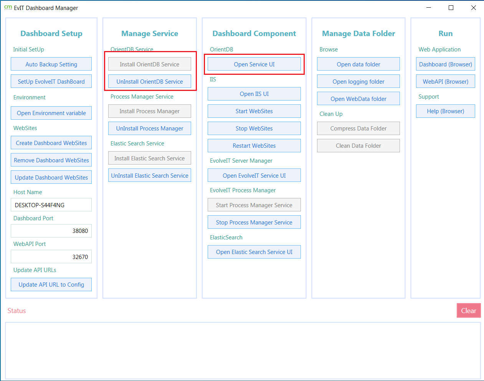Click the Environment label
484x381 pixels.
[29, 97]
